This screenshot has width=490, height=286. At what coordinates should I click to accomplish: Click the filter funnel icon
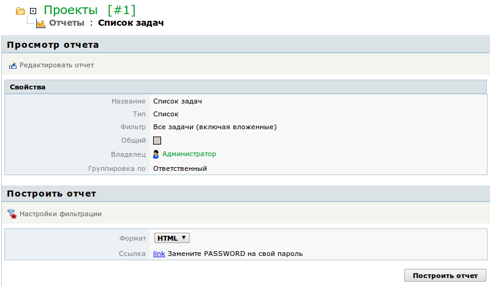(x=12, y=214)
